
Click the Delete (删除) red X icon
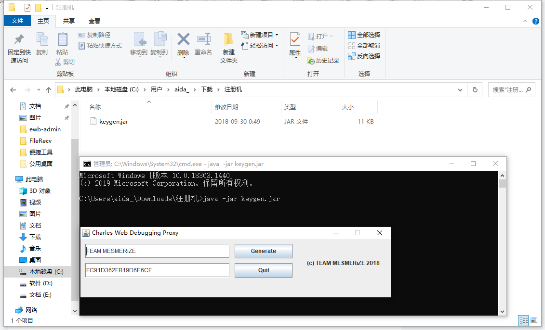(183, 44)
